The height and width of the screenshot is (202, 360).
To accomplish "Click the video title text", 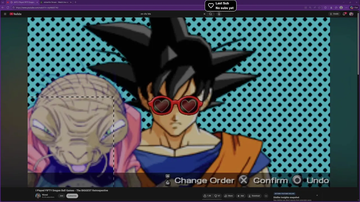I will coord(72,190).
